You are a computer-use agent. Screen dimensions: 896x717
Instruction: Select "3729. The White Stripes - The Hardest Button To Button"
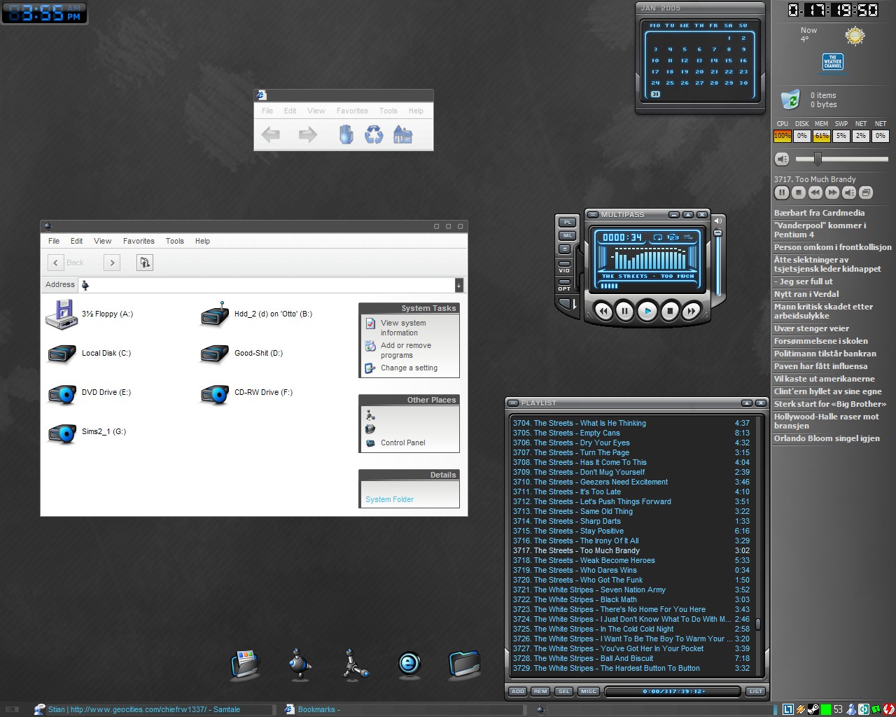[631, 668]
